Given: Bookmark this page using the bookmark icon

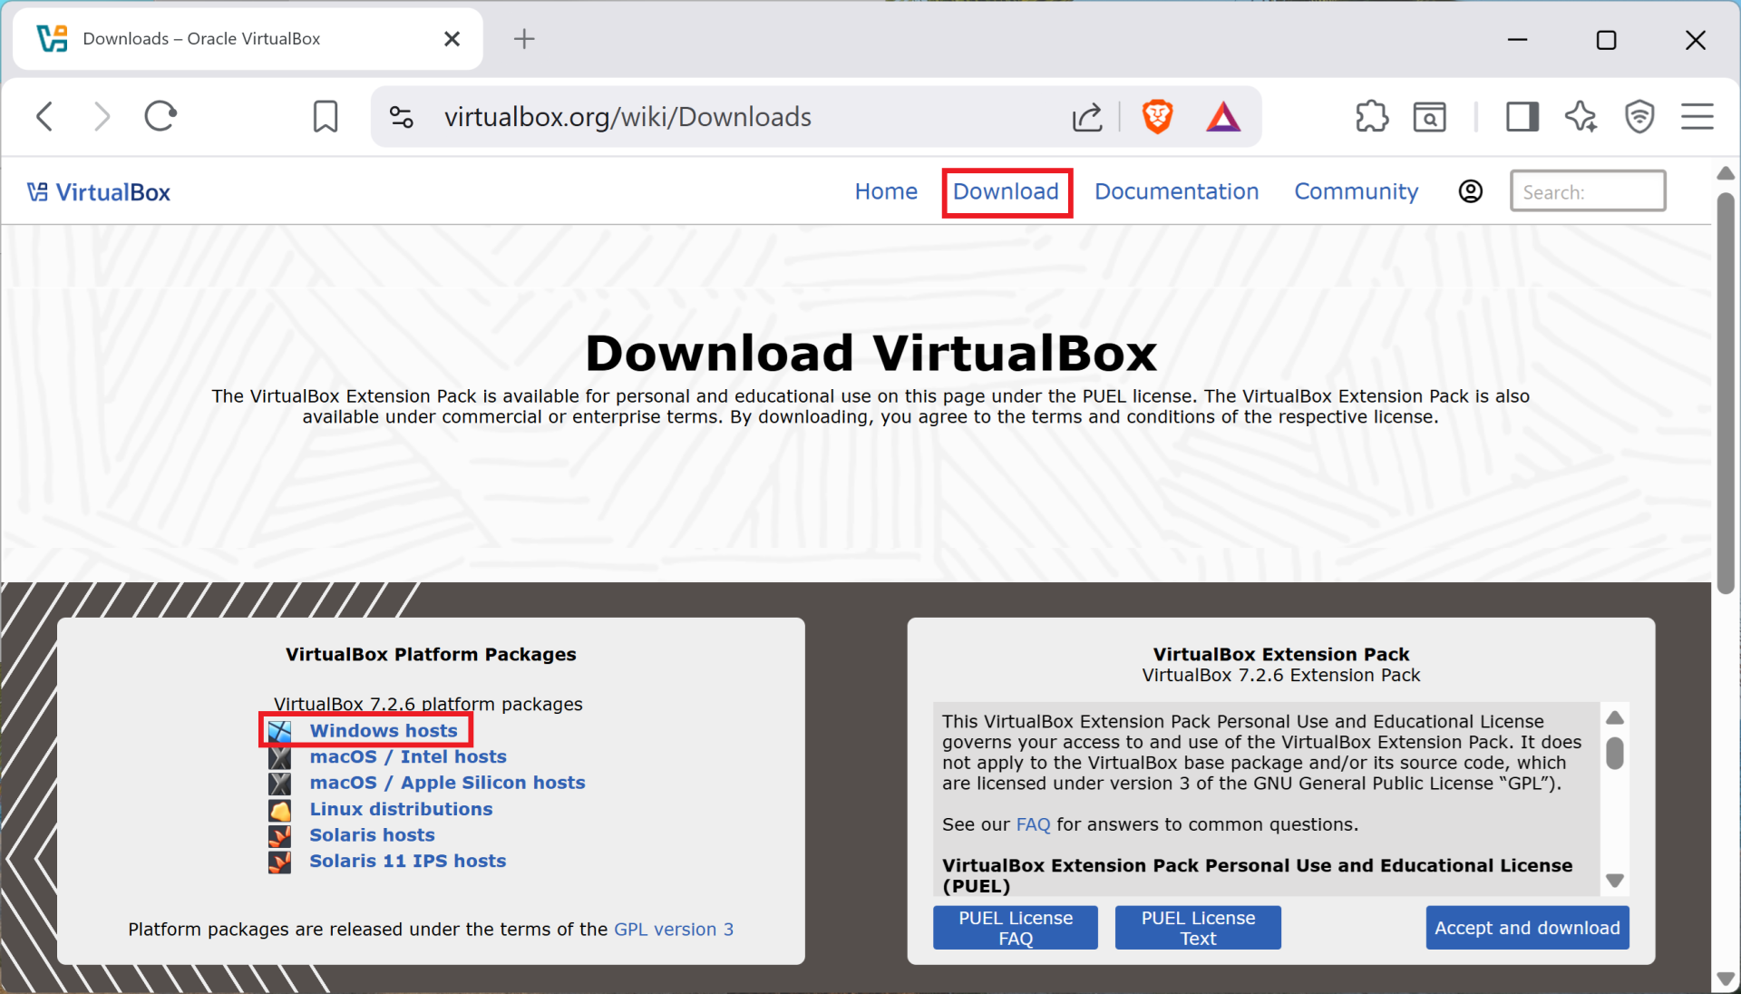Looking at the screenshot, I should (326, 116).
